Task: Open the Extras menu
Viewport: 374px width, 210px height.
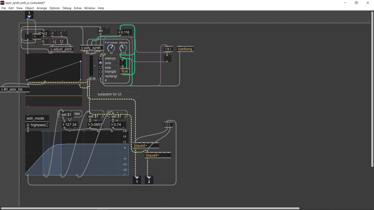Action: click(78, 8)
